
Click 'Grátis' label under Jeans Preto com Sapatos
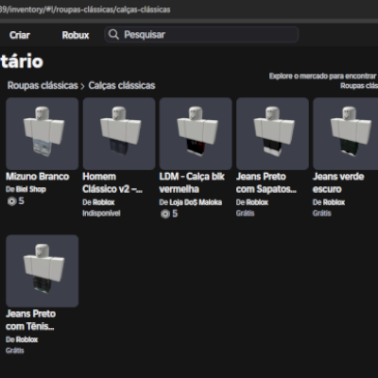pos(245,214)
